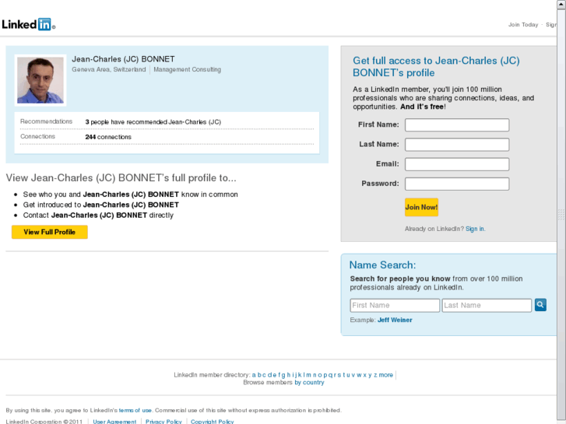This screenshot has height=424, width=566.
Task: Click the scrollbar up arrow
Action: (561, 4)
